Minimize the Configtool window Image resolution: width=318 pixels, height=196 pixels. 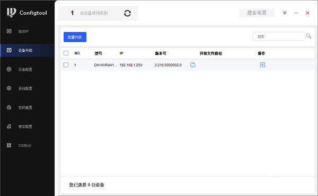[296, 13]
